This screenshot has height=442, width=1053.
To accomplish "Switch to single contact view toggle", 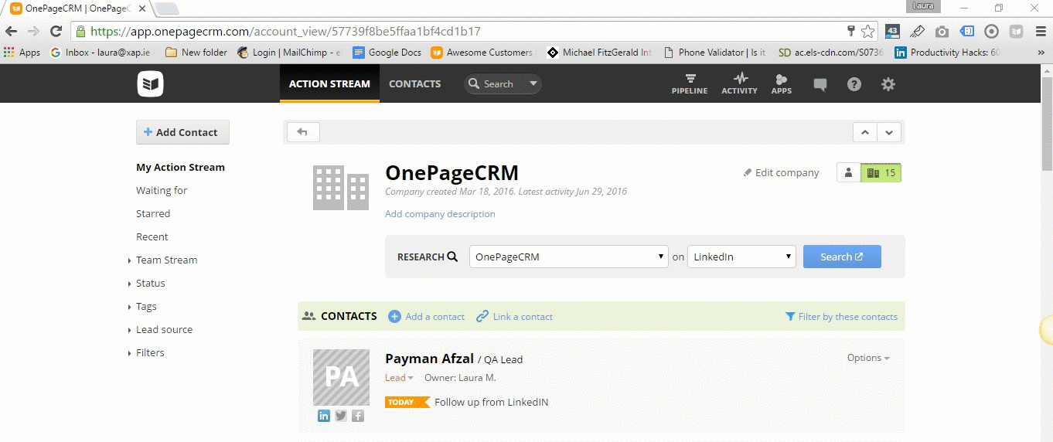I will (849, 173).
